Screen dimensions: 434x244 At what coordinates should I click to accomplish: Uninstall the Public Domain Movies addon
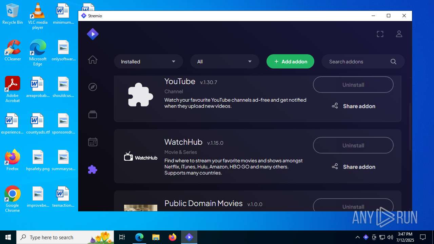point(353,205)
